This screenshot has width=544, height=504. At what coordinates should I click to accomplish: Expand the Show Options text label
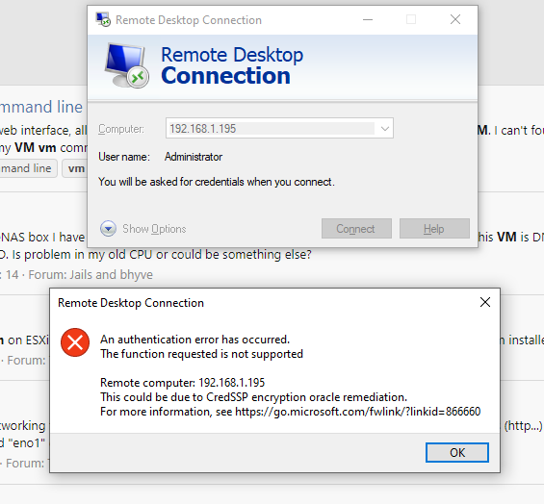coord(154,229)
